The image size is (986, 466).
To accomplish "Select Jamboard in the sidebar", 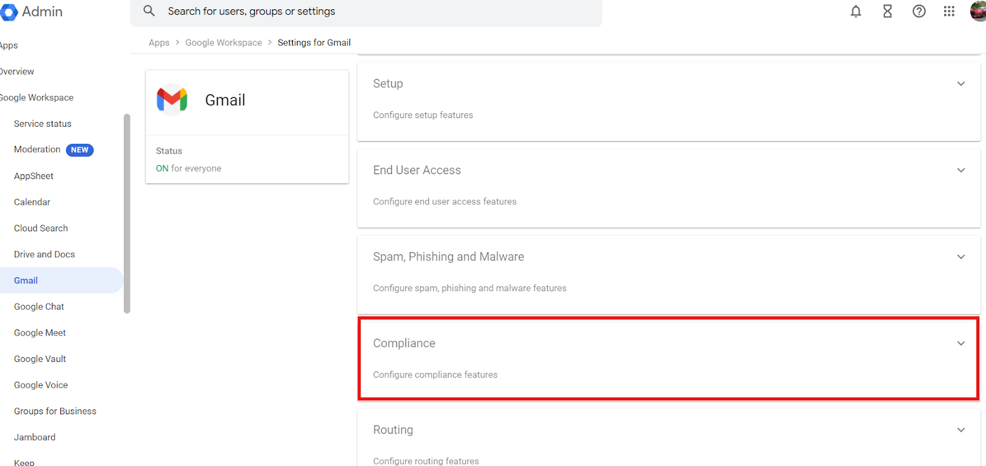I will pyautogui.click(x=35, y=438).
